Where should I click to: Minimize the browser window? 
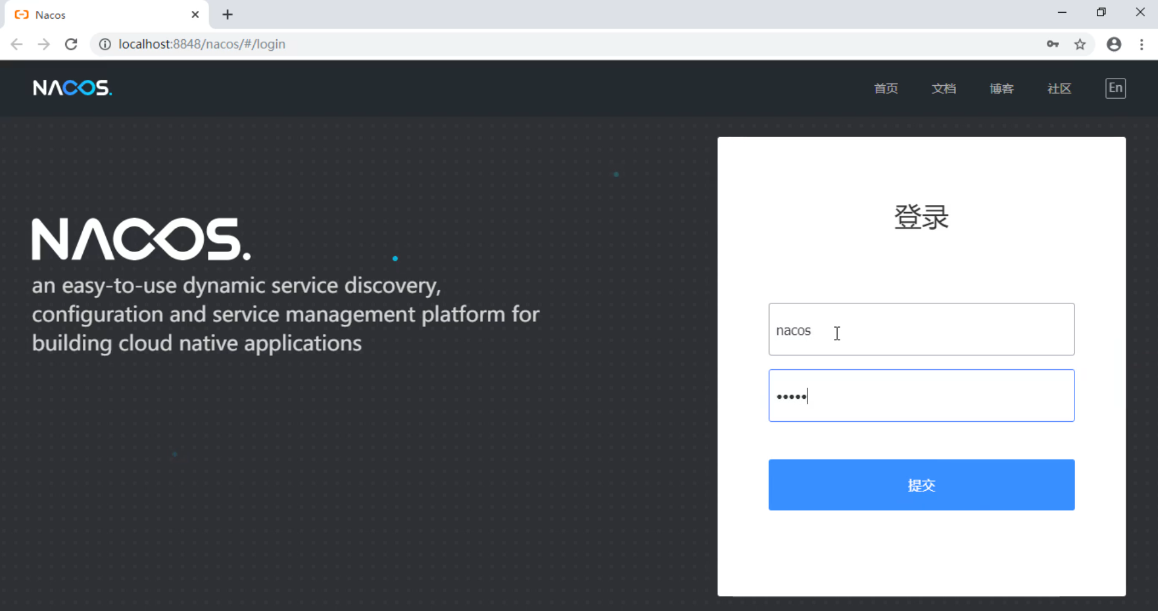pyautogui.click(x=1062, y=12)
